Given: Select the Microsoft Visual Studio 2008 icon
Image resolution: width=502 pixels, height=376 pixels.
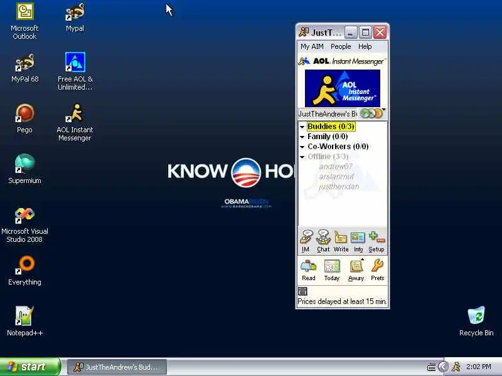Looking at the screenshot, I should point(24,225).
